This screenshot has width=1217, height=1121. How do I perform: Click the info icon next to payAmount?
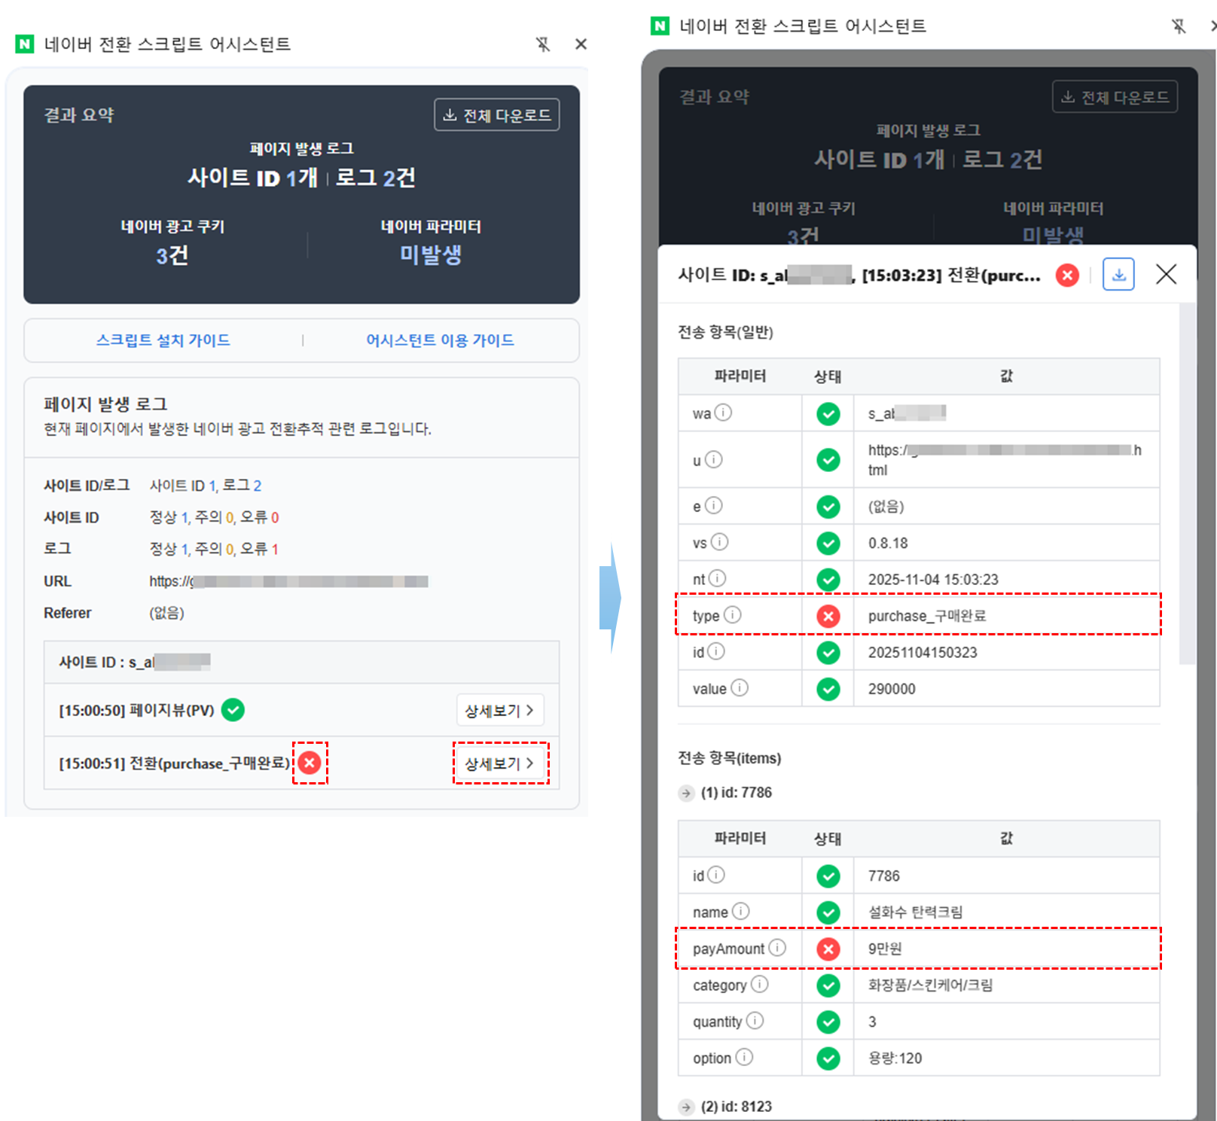click(777, 948)
